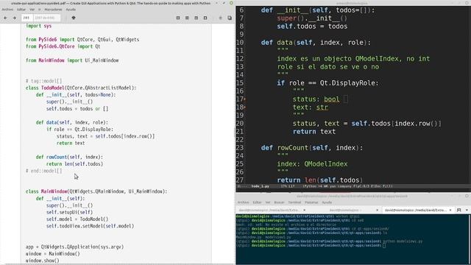Click the page number field showing 281
This screenshot has width=471, height=265.
(27, 18)
